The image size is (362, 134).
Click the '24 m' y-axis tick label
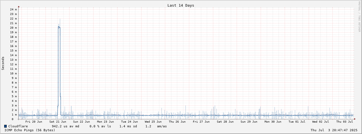[13, 9]
